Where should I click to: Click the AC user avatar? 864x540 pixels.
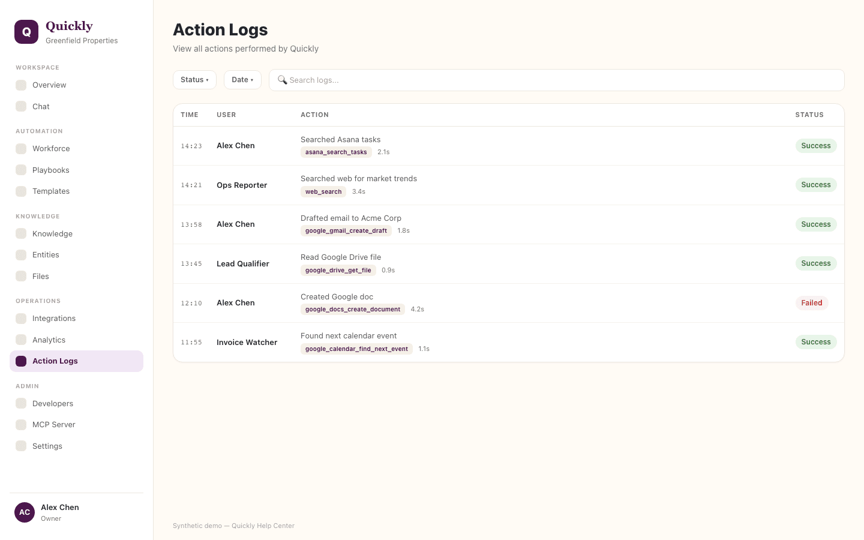coord(25,512)
